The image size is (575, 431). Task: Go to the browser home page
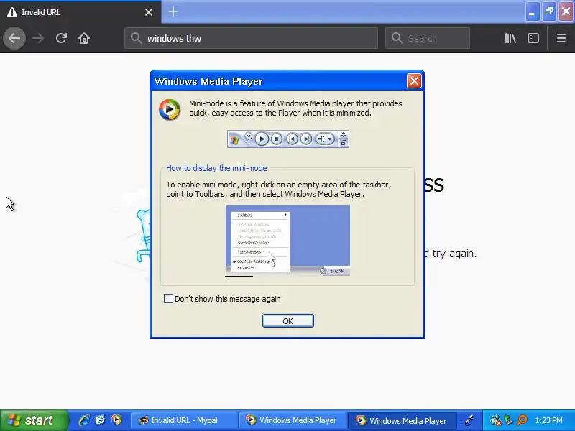coord(84,38)
